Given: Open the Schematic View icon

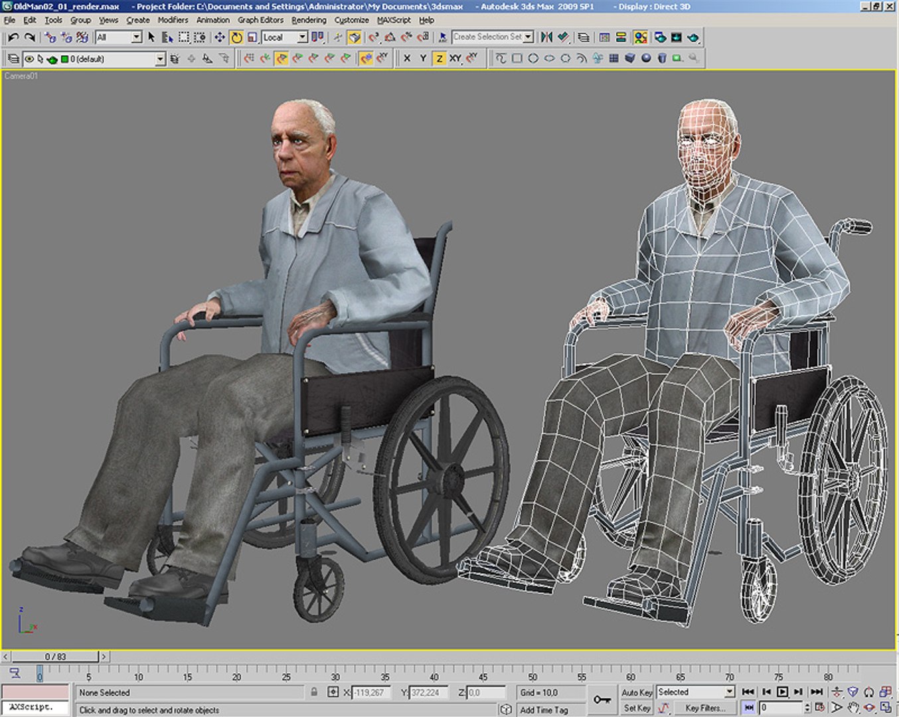Looking at the screenshot, I should click(621, 38).
